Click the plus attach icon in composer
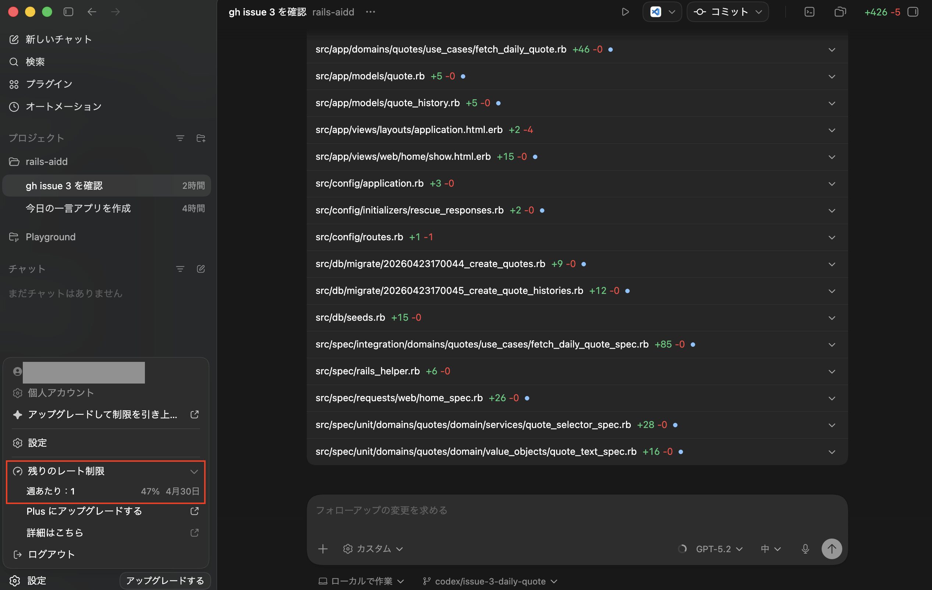This screenshot has height=590, width=932. point(323,548)
